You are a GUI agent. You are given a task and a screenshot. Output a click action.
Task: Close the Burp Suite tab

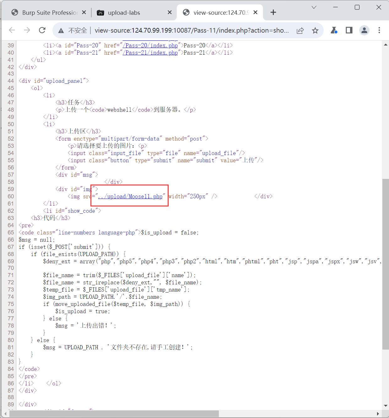[x=84, y=12]
